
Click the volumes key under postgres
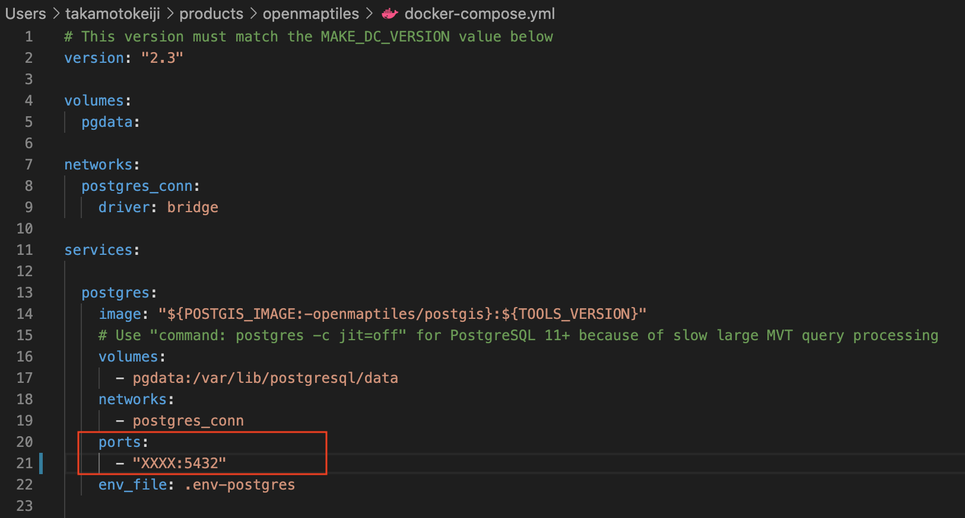[x=128, y=357]
